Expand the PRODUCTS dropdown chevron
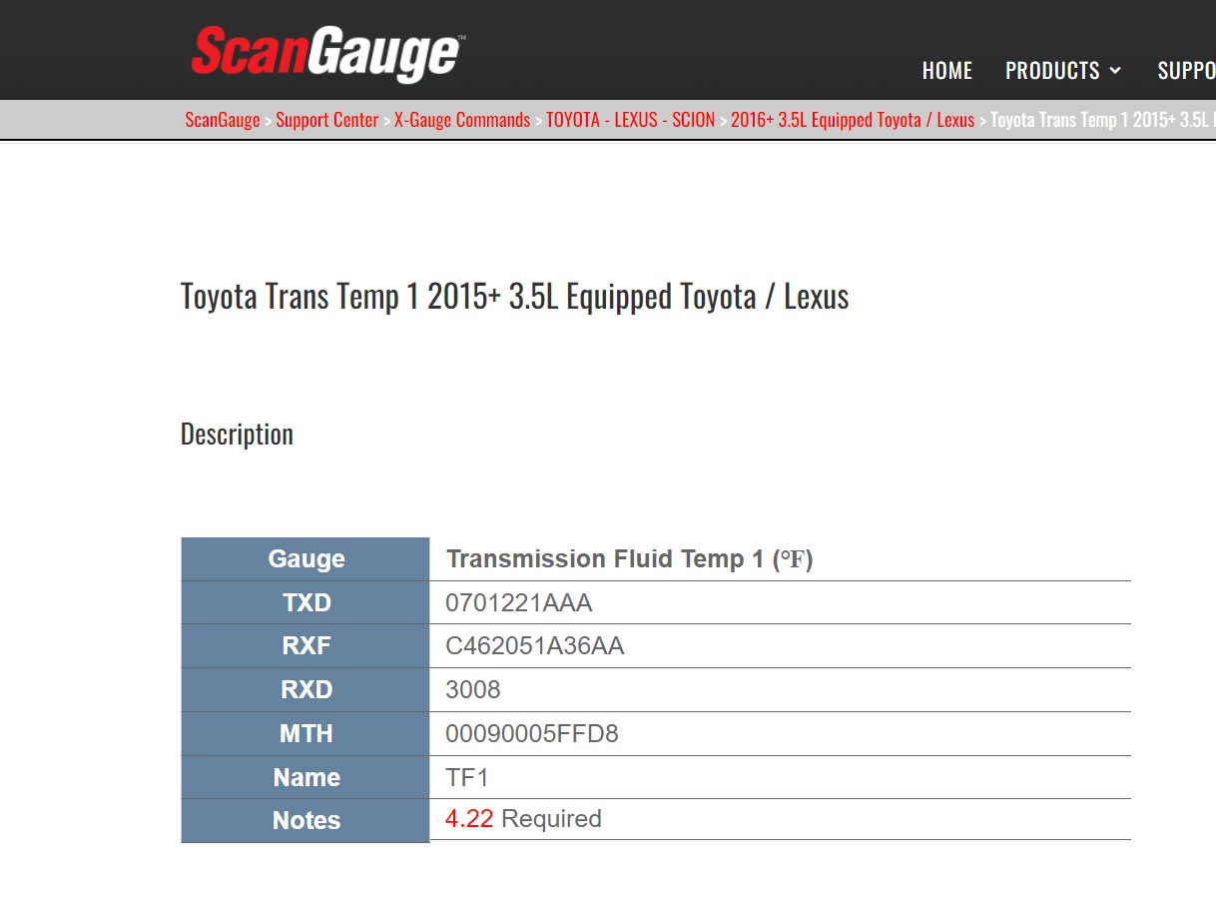 pyautogui.click(x=1114, y=71)
